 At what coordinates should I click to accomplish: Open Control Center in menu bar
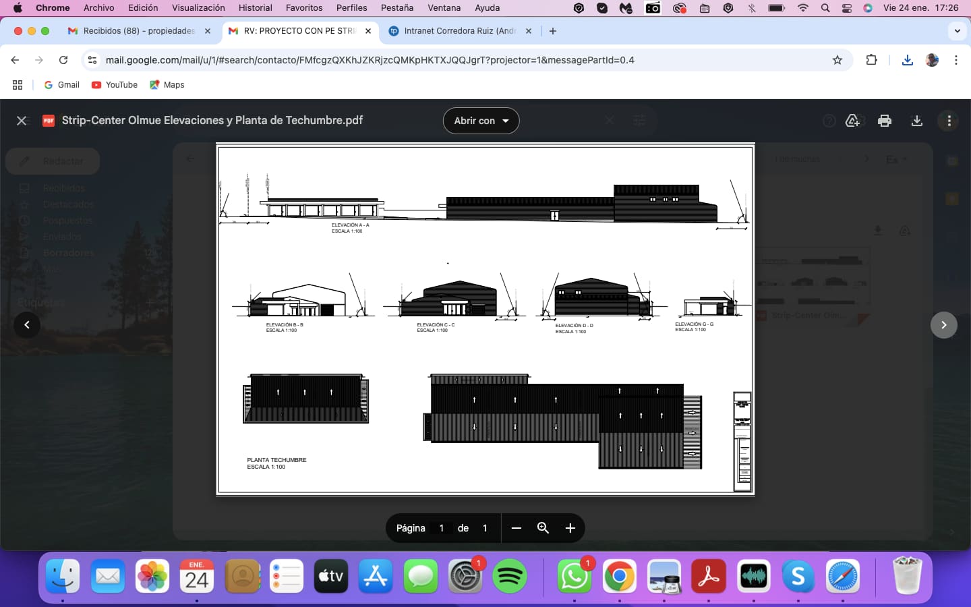coord(847,7)
